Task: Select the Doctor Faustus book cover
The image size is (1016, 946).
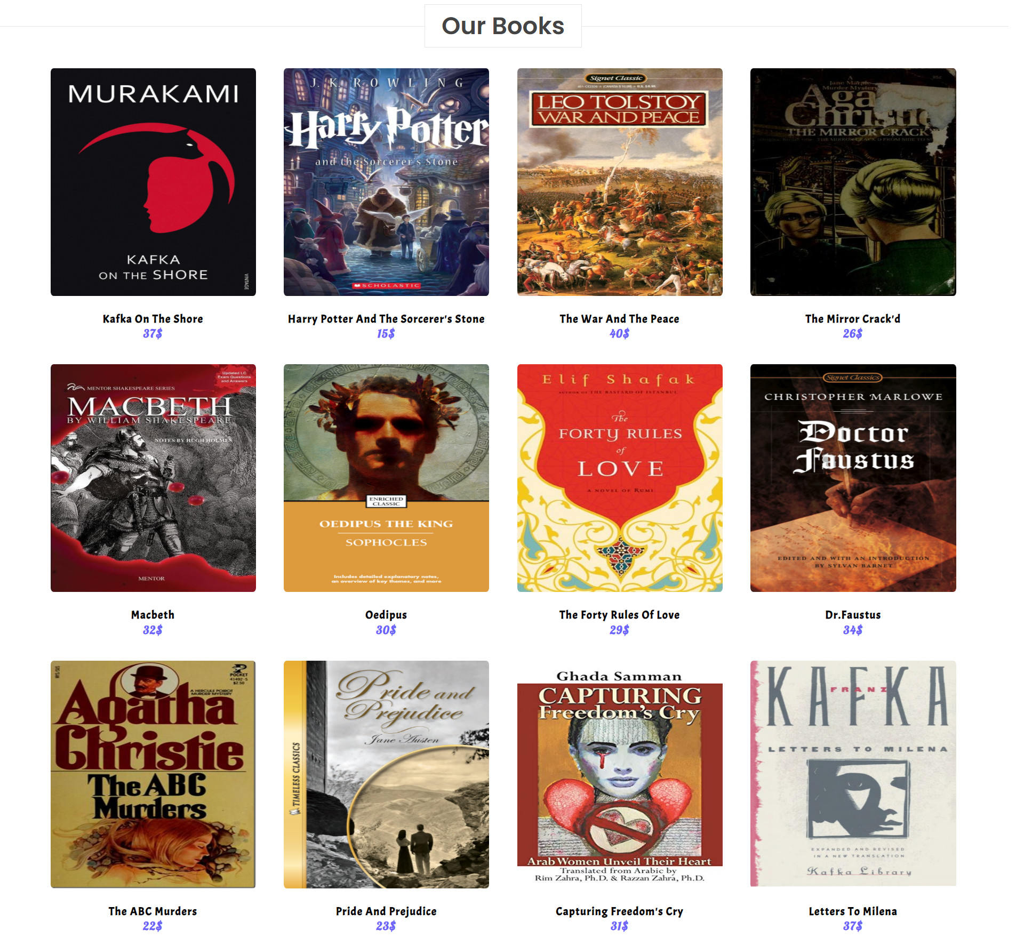Action: [x=853, y=478]
